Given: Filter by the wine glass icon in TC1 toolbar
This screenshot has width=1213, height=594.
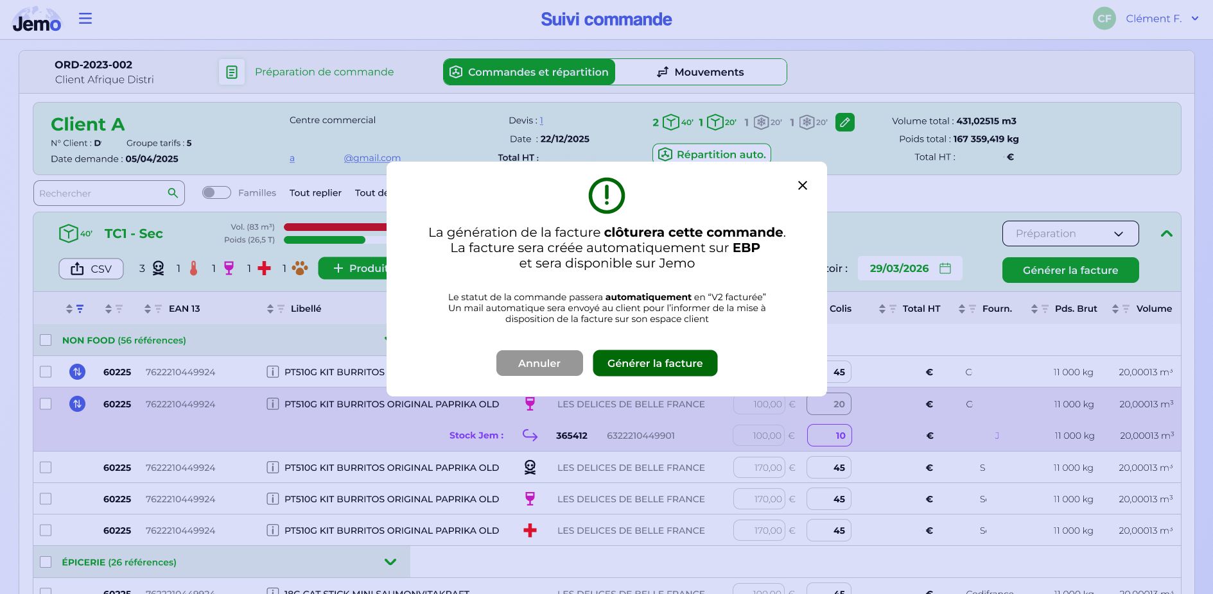Looking at the screenshot, I should click(x=229, y=268).
